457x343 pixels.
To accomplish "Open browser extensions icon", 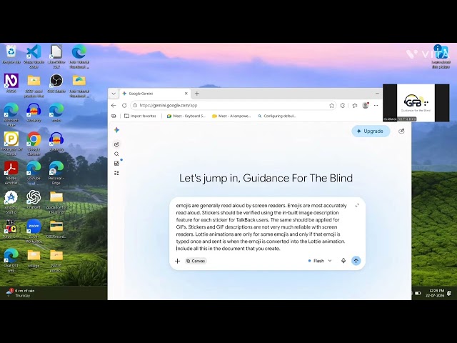I will (x=343, y=106).
